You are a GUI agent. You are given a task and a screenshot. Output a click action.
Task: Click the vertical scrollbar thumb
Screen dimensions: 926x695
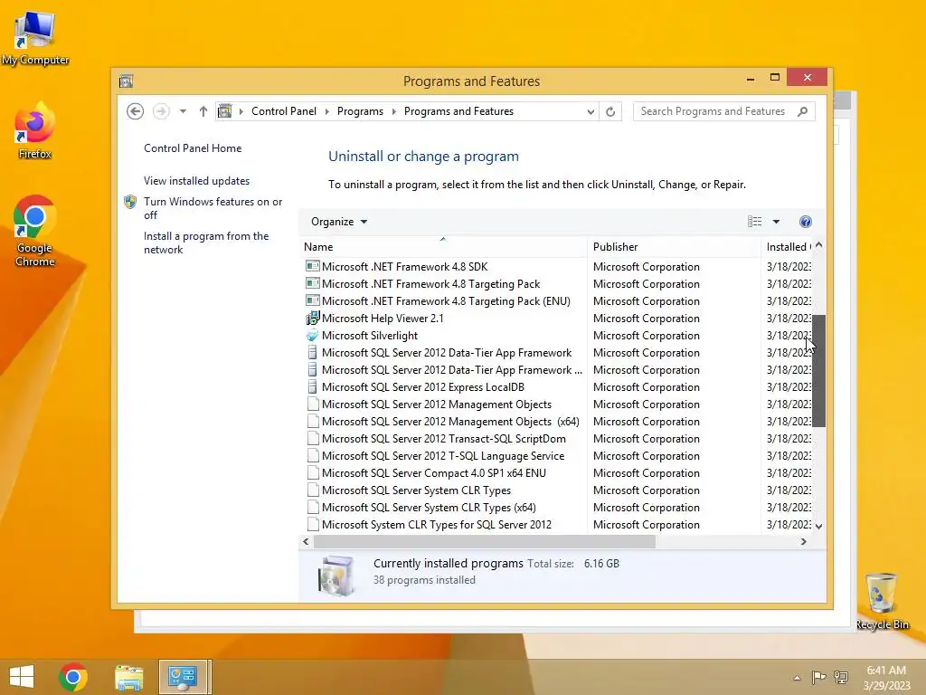(x=818, y=370)
